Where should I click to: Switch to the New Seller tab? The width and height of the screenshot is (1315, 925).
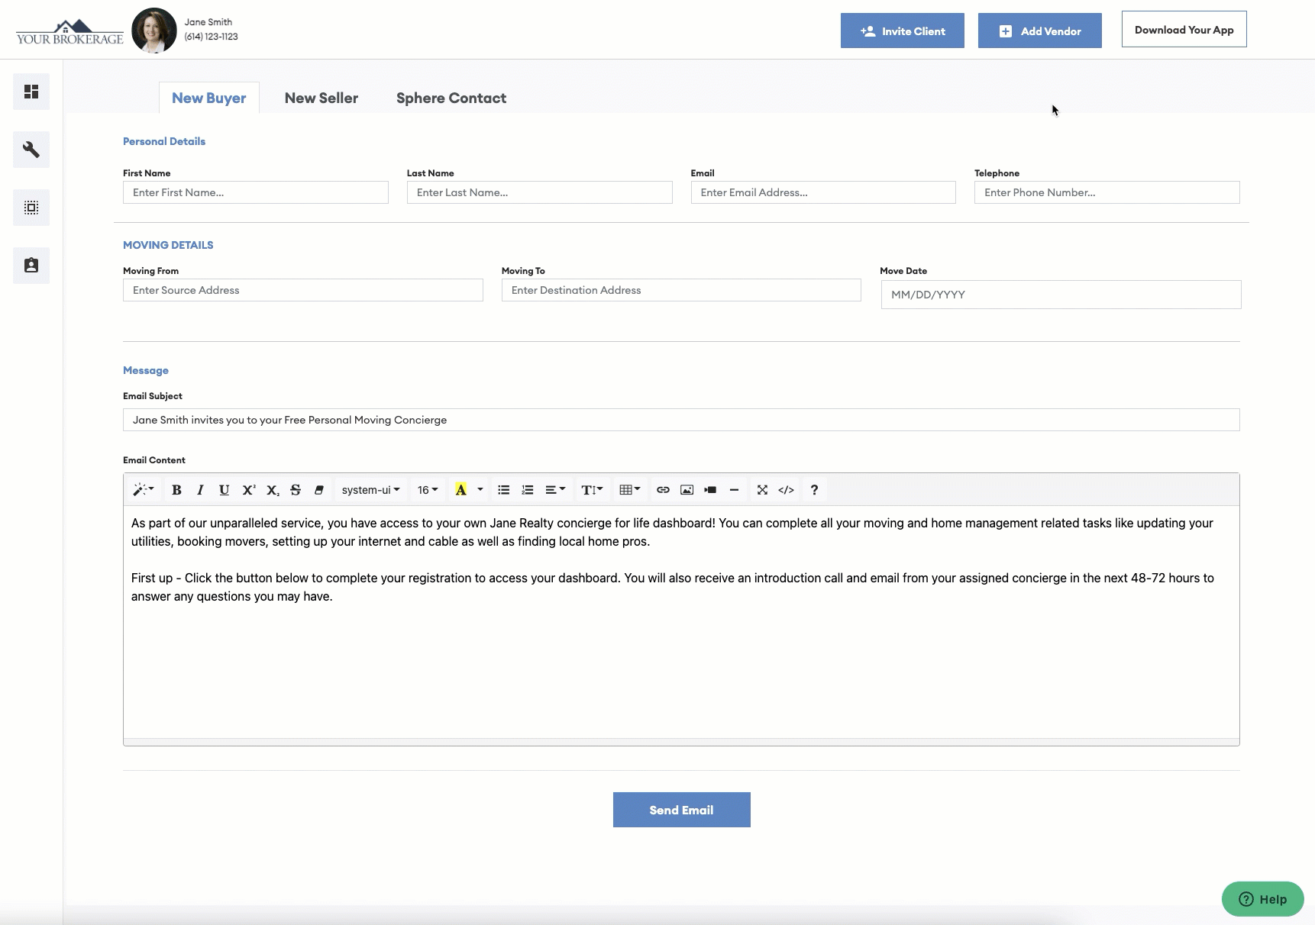[x=321, y=98]
